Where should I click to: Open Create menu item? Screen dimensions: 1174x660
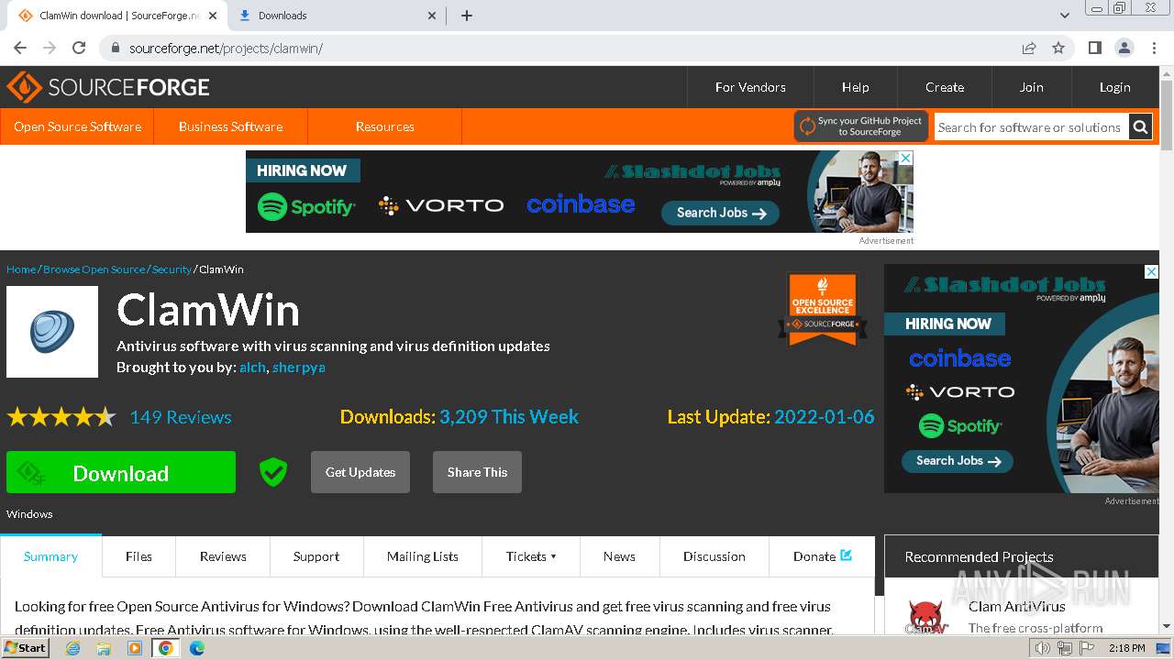[945, 87]
